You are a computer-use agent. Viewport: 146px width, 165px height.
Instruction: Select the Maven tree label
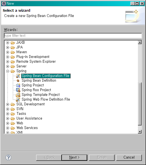click(22, 52)
